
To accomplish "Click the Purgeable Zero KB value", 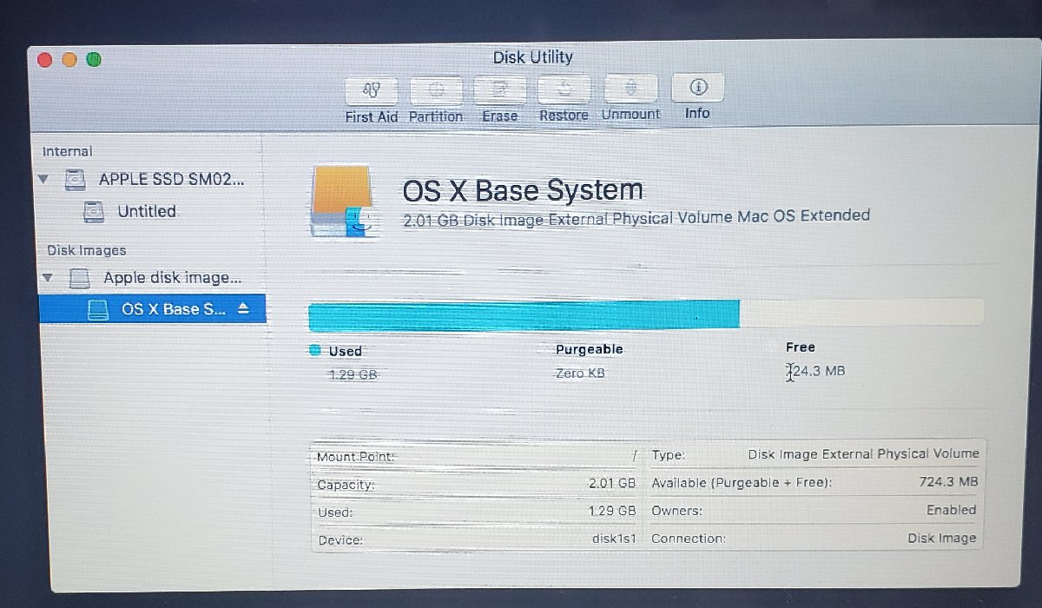I will tap(580, 373).
